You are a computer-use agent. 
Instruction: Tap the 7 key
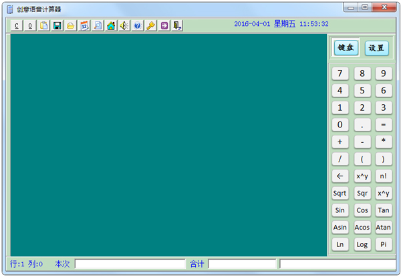pyautogui.click(x=340, y=73)
